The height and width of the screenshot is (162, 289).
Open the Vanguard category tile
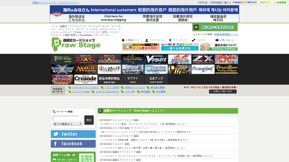[x=156, y=59]
